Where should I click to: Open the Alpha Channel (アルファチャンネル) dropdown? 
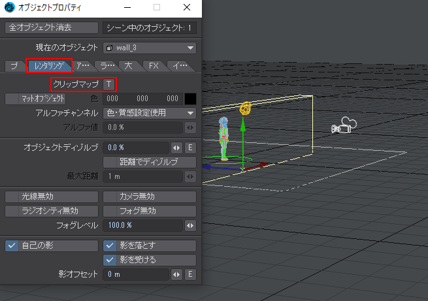(150, 113)
